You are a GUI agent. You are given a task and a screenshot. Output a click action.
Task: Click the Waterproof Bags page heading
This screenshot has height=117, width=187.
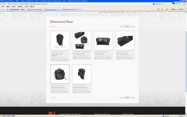pyautogui.click(x=61, y=22)
